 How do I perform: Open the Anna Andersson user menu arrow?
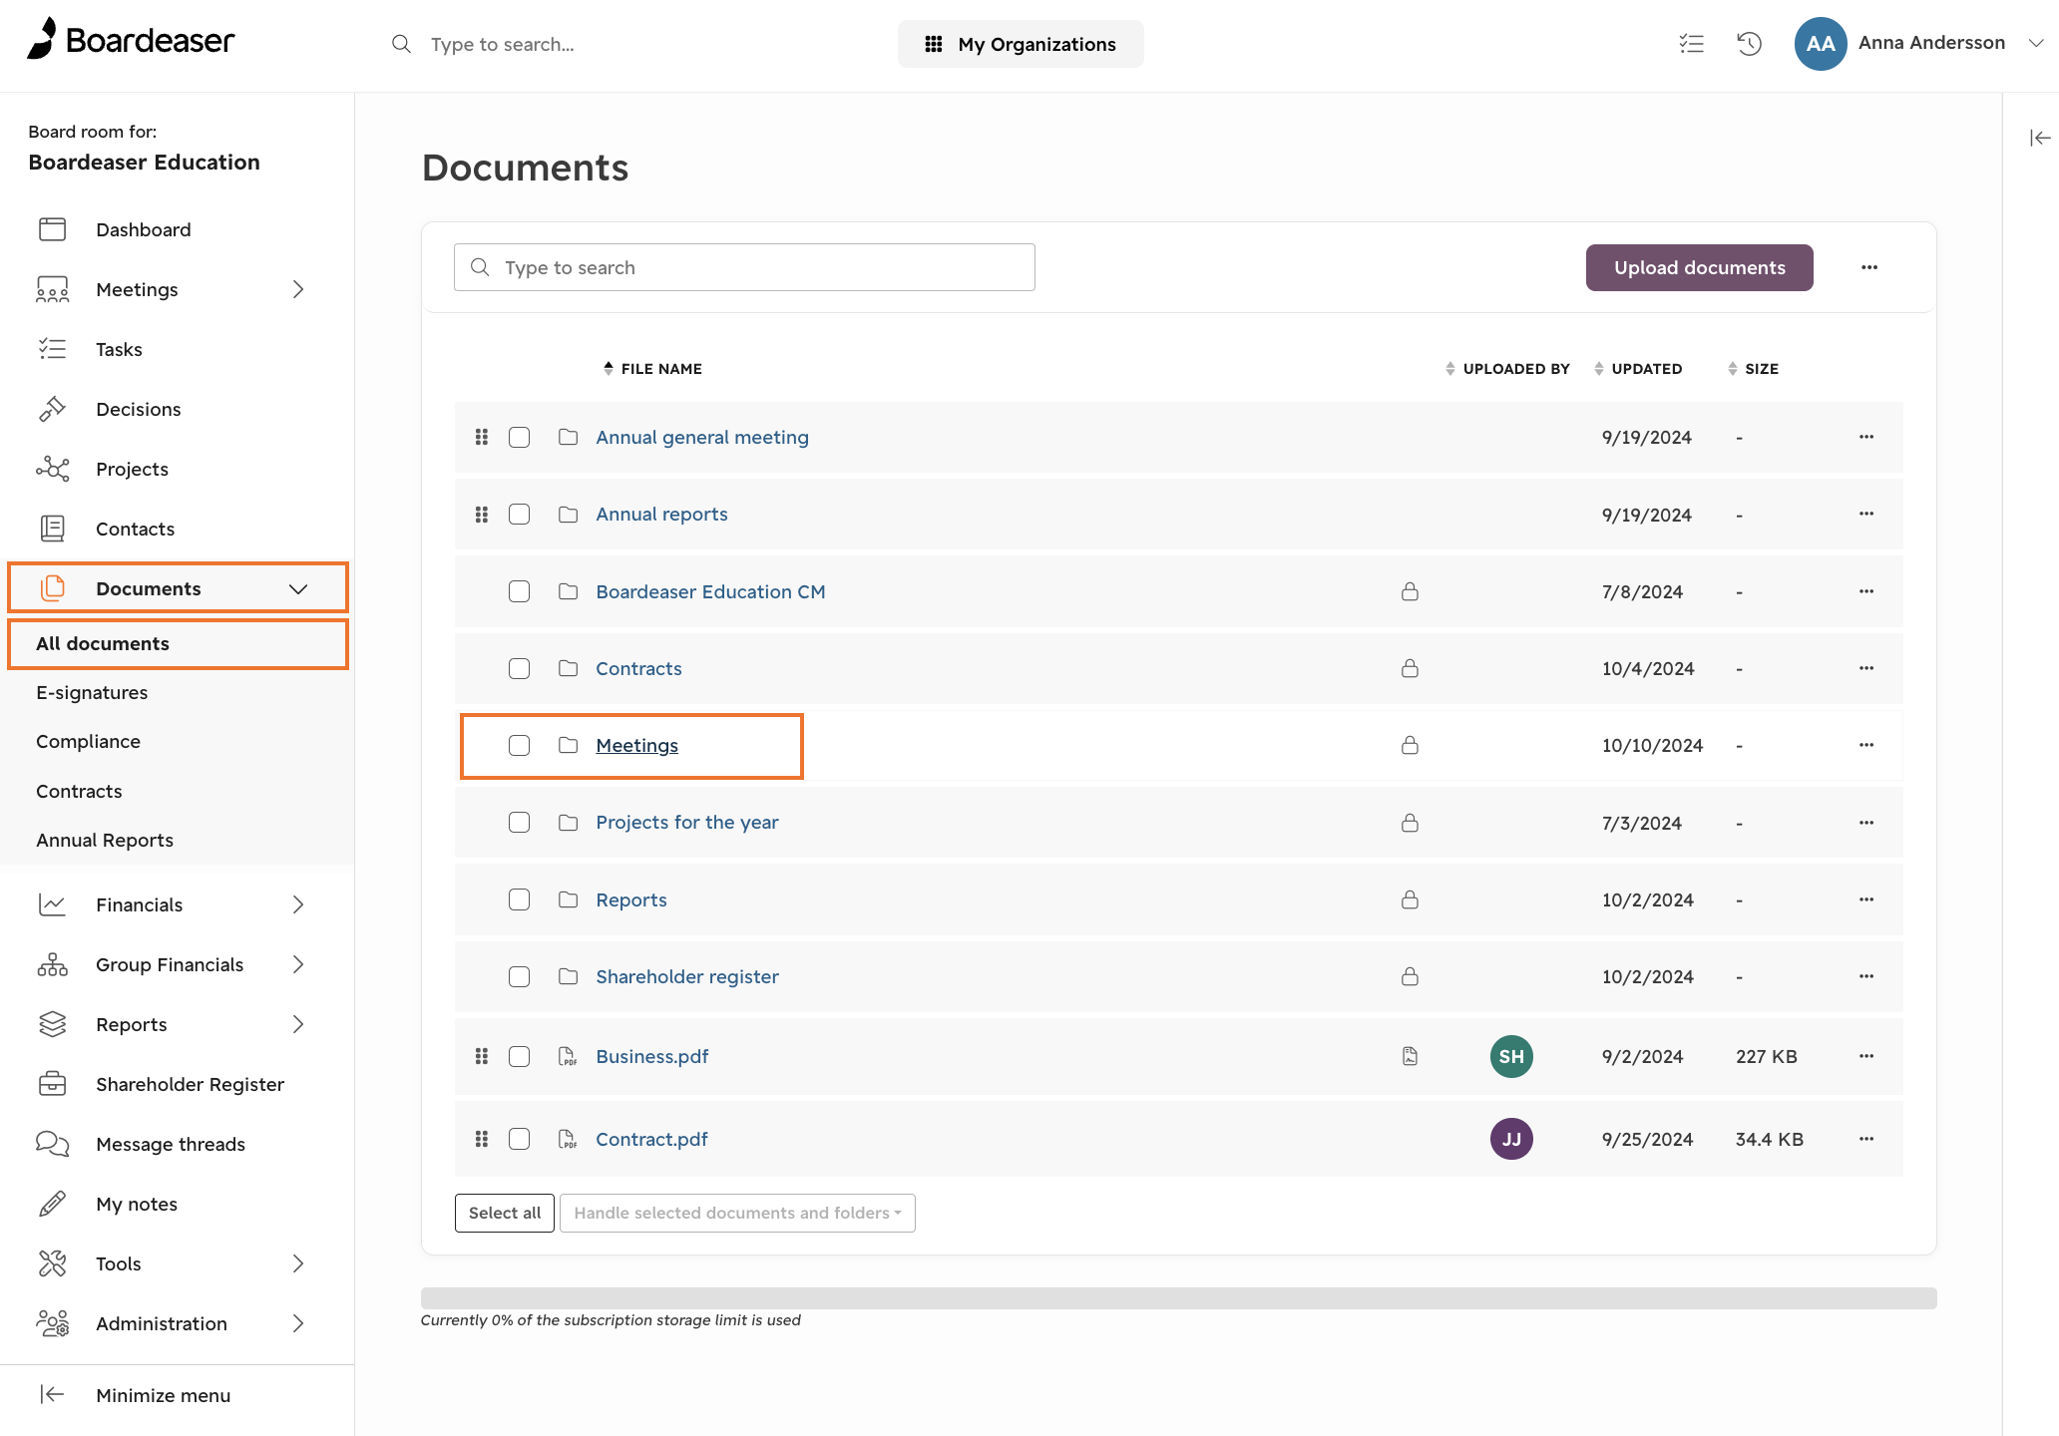click(x=2036, y=43)
